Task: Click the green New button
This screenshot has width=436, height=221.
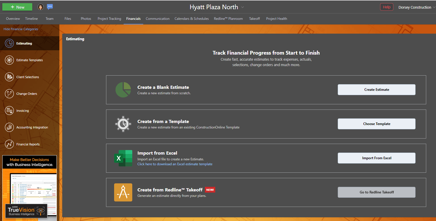Action: (x=17, y=7)
